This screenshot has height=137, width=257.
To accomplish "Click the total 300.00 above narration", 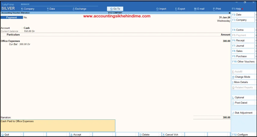I will 226,117.
